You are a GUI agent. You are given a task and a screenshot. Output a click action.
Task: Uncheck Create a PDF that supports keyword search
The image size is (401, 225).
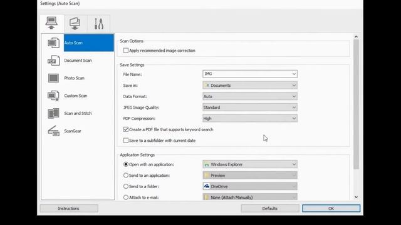point(126,129)
